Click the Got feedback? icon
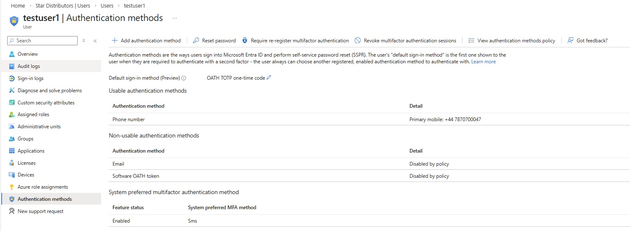The image size is (630, 231). tap(570, 41)
